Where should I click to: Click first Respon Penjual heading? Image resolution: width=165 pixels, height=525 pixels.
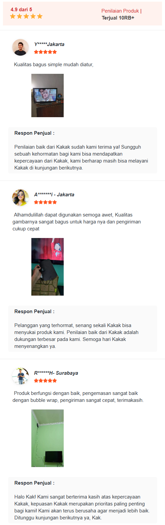coord(34,133)
